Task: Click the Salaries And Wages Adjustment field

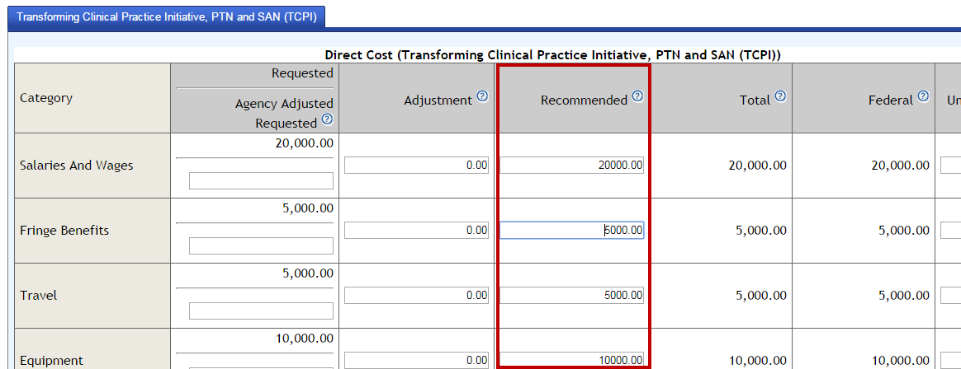Action: click(417, 166)
